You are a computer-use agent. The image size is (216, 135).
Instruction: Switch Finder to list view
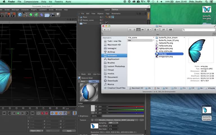134,30
